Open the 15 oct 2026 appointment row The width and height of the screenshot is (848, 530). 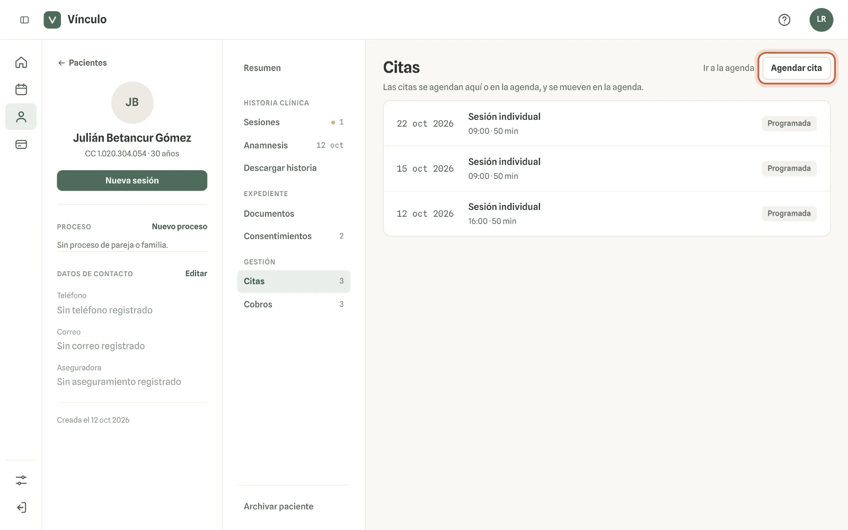point(606,169)
